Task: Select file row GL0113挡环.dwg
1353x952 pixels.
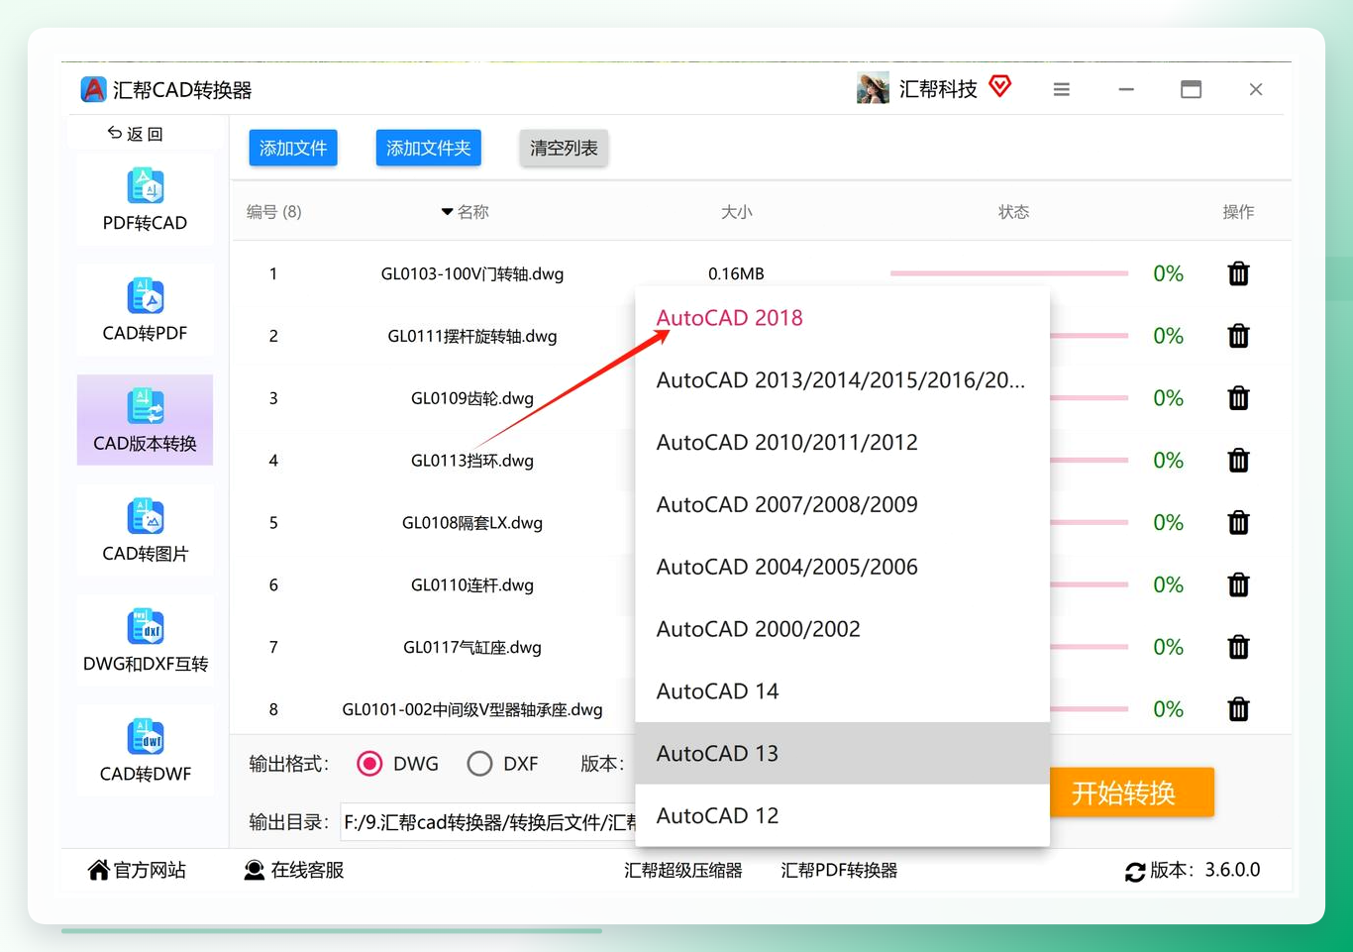Action: 472,461
